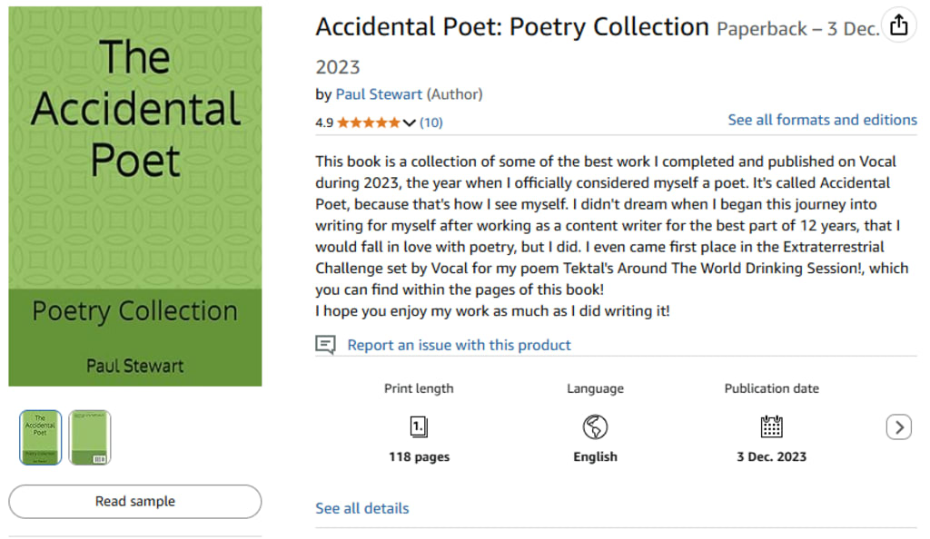
Task: Expand the rating breakdown chevron
Action: (x=409, y=122)
